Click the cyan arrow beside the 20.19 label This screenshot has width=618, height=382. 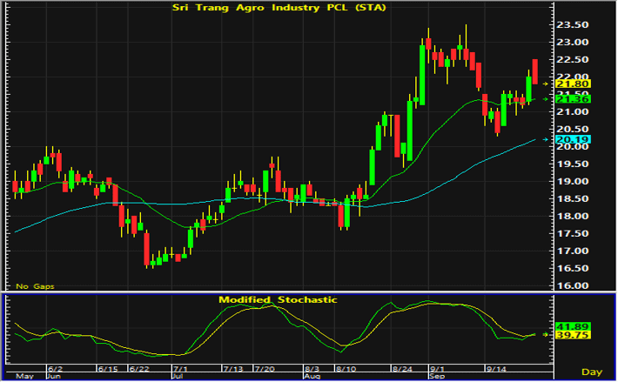(x=546, y=139)
